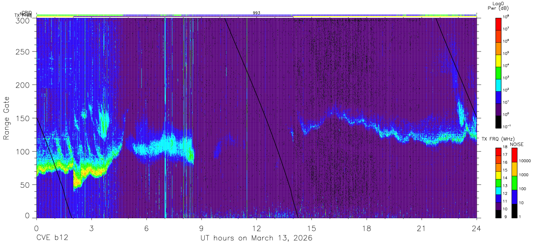Image resolution: width=536 pixels, height=247 pixels.
Task: Click the '6' tick label on the UT hours axis
Action: tap(146, 228)
